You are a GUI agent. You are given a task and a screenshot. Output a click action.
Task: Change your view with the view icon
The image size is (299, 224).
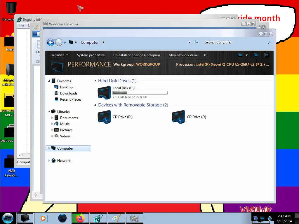[240, 55]
